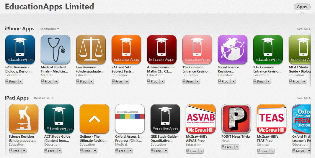Expand the arrow beside GCSE Revision's Free button
This screenshot has width=315, height=158.
pyautogui.click(x=21, y=82)
